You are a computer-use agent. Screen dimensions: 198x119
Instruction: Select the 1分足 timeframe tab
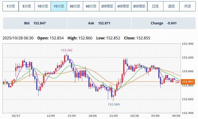[x=11, y=6]
